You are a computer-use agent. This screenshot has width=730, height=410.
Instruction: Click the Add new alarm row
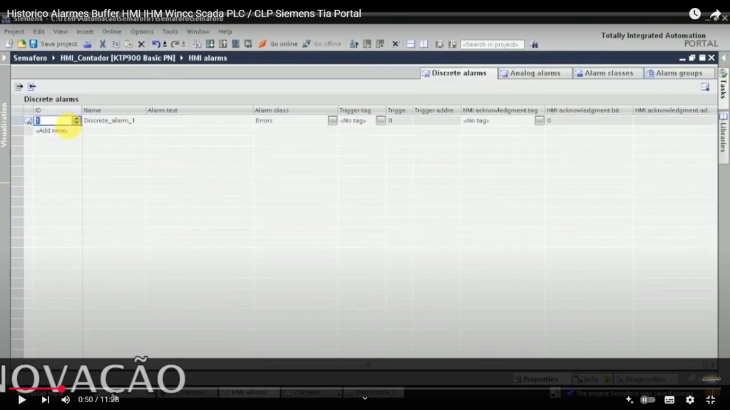51,131
